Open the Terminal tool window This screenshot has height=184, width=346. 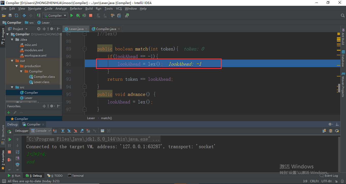(x=75, y=176)
